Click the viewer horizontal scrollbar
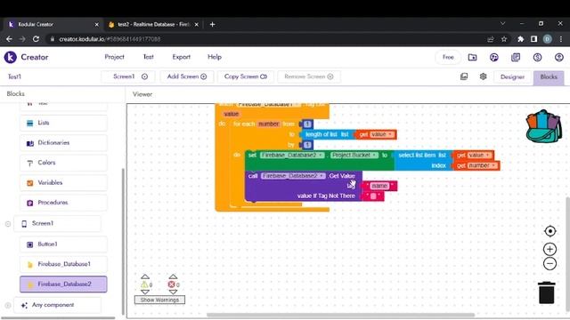This screenshot has height=320, width=570. [x=340, y=315]
